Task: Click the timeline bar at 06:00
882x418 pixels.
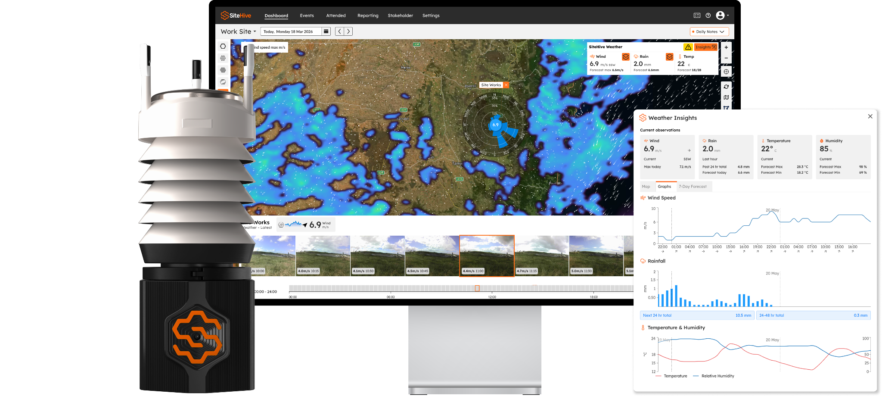Action: coord(391,288)
